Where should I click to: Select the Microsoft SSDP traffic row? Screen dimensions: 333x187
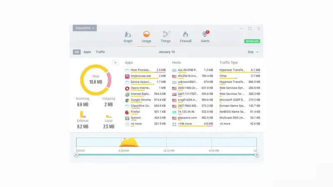point(240,100)
